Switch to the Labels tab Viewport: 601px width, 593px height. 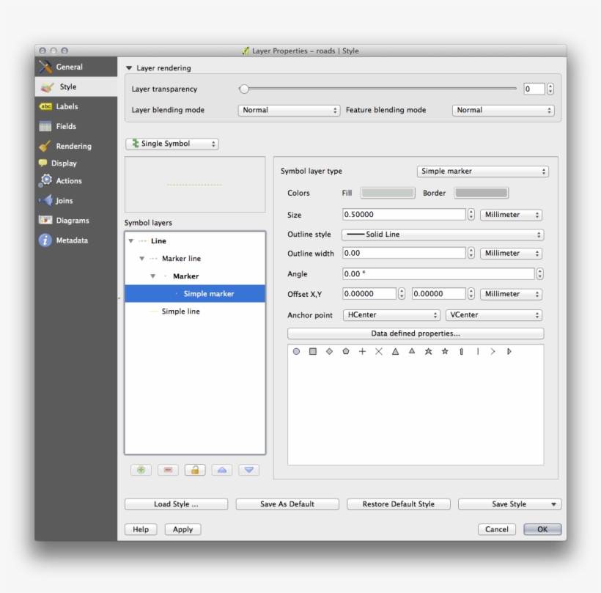coord(67,106)
